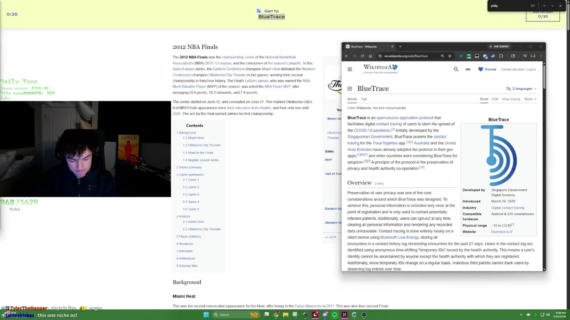Open Wikipedia appearance glasses icon
The image size is (570, 320).
468,69
